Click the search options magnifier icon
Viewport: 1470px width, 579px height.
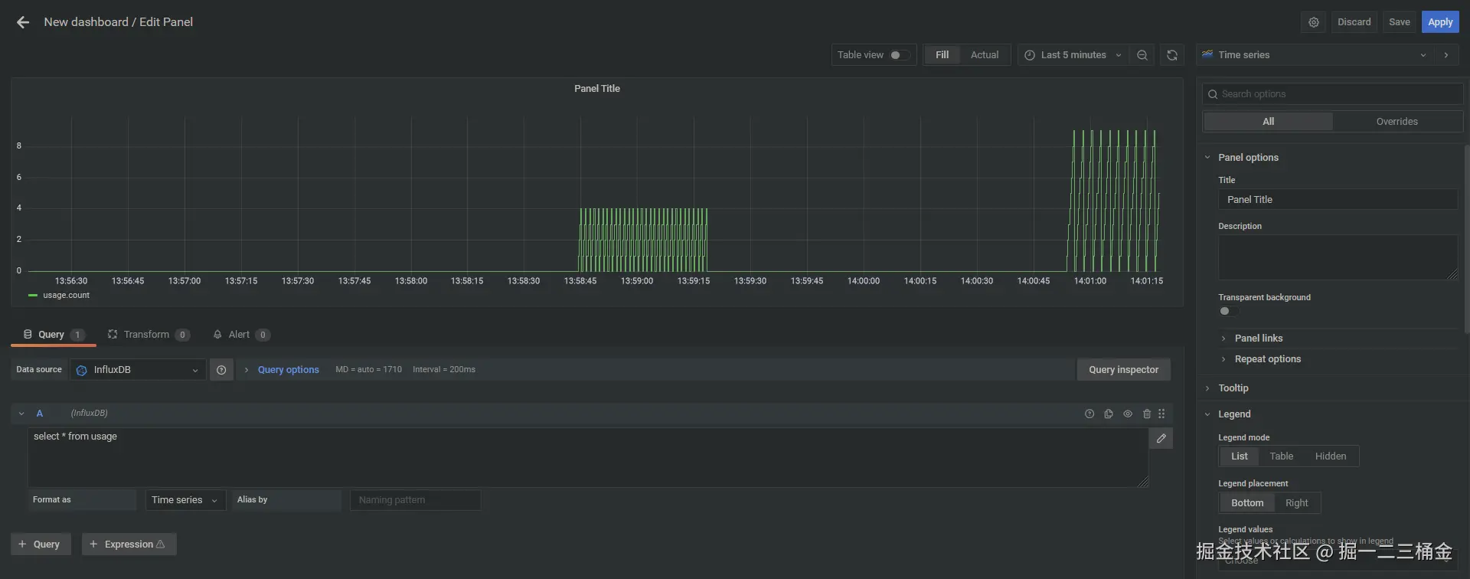[x=1213, y=94]
